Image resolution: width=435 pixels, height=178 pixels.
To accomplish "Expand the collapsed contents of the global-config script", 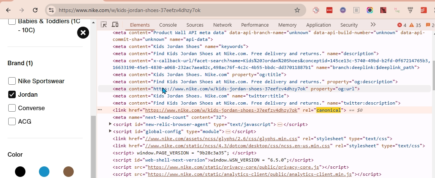I will [x=228, y=132].
